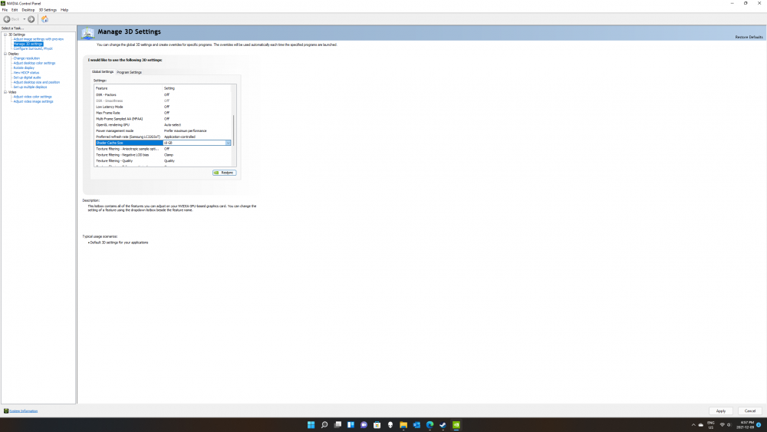Click the System Information icon

[x=6, y=411]
